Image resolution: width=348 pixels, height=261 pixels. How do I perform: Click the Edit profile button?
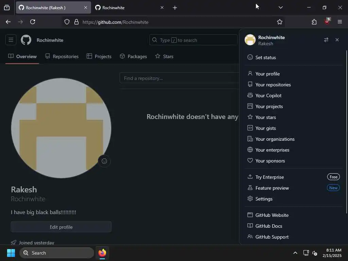pos(61,227)
